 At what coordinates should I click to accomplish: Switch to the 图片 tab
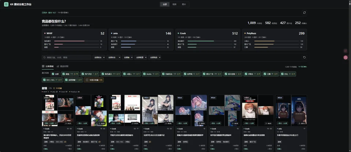(x=184, y=4)
